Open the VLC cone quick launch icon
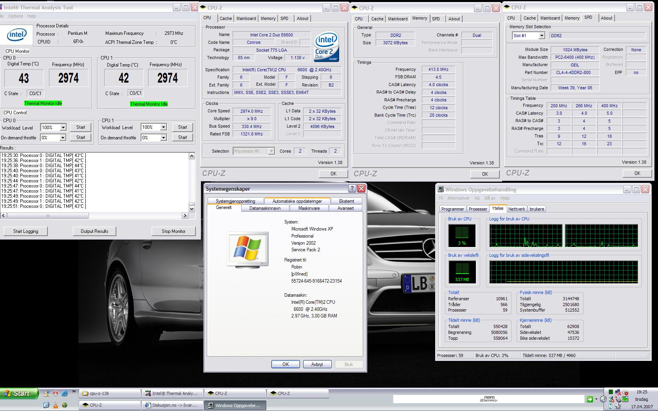The height and width of the screenshot is (411, 658). [x=56, y=405]
